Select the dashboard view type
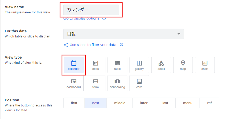240x119 pixels. [74, 83]
